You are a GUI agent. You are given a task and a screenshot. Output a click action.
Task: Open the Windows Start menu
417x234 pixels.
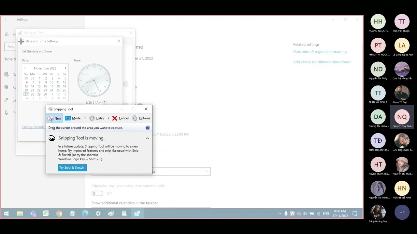[6, 214]
